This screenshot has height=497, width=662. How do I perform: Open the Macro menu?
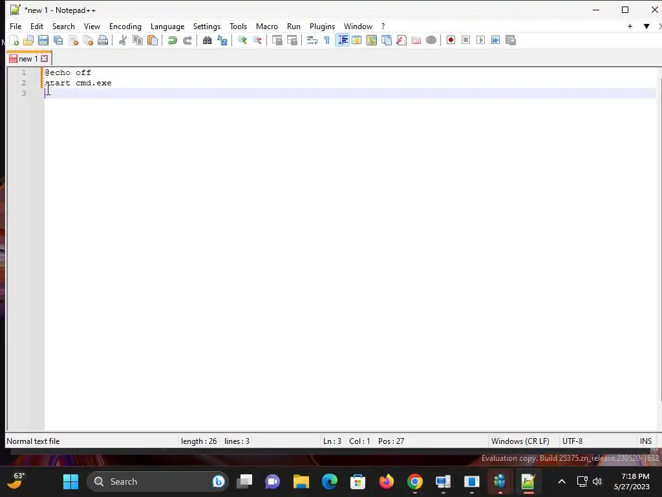(x=267, y=26)
